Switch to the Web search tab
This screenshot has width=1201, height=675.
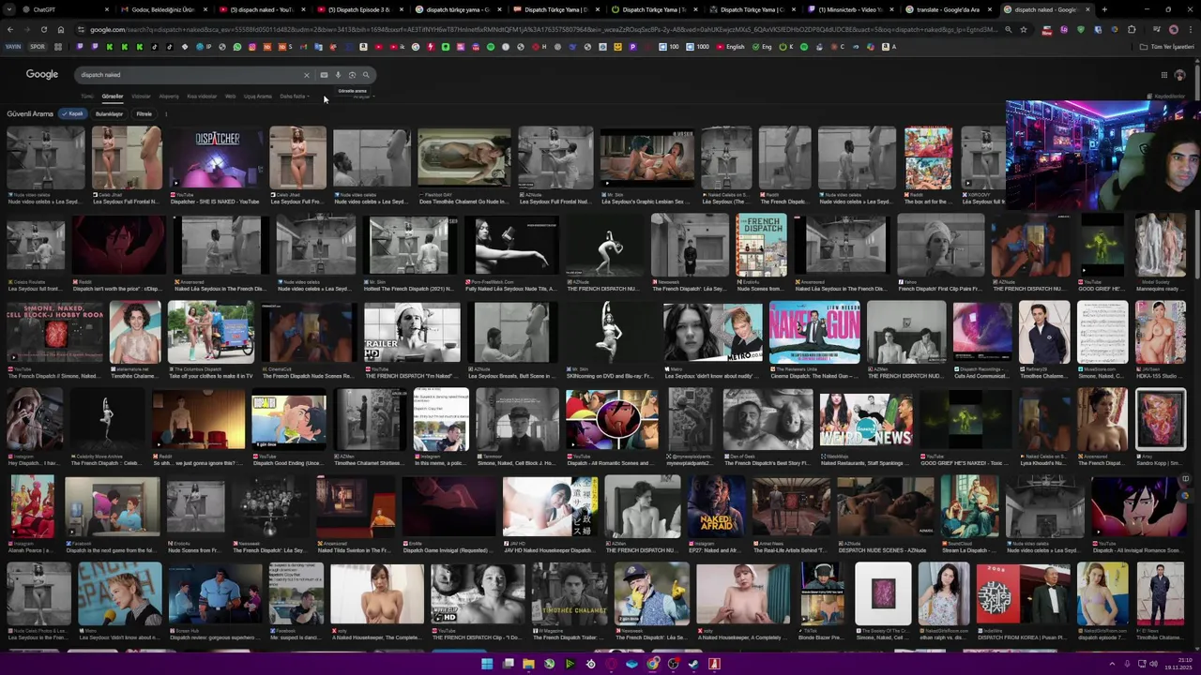[x=230, y=97]
